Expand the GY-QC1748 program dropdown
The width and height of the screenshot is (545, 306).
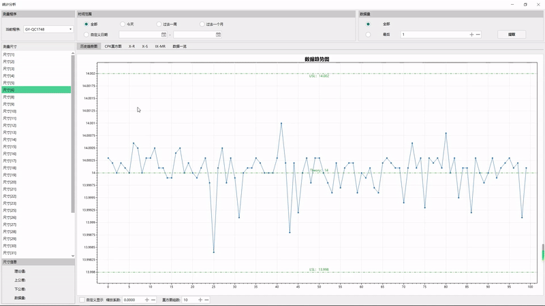pyautogui.click(x=48, y=29)
